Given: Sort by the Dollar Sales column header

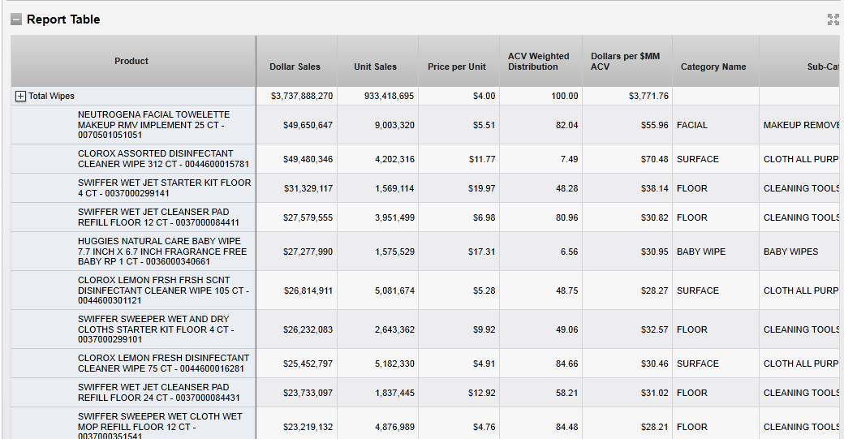Looking at the screenshot, I should tap(295, 67).
